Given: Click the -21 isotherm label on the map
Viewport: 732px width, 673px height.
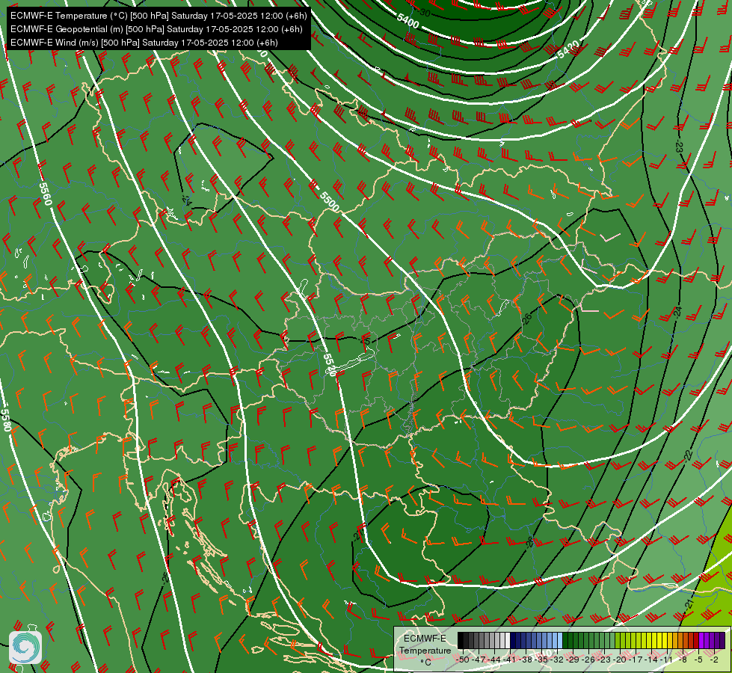Looking at the screenshot, I should click(x=689, y=604).
